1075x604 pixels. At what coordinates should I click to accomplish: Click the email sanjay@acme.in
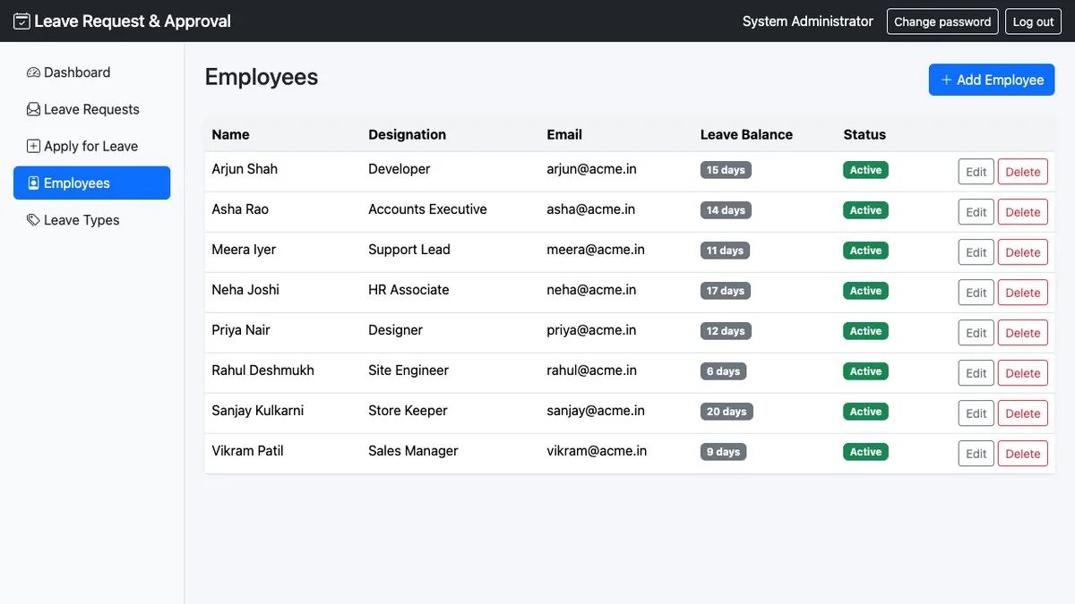coord(596,411)
